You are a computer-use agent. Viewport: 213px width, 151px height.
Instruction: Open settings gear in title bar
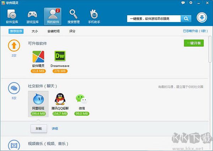(x=191, y=2)
